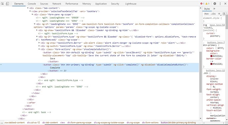228x125 pixels.
Task: Toggle computed styles sidebar icon
Action: (224, 14)
